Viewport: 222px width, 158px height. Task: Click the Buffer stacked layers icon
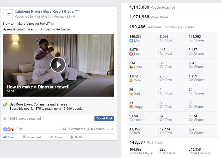click(x=72, y=137)
